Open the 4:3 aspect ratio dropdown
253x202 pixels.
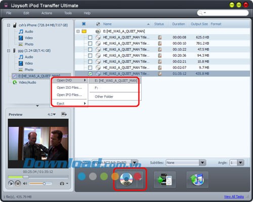coord(52,114)
